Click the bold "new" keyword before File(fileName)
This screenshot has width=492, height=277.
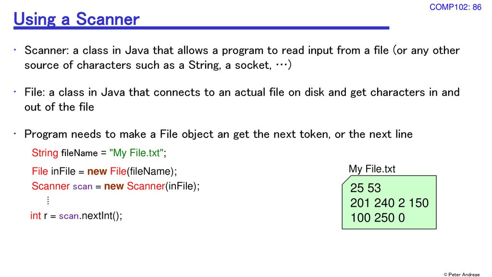[x=97, y=171]
